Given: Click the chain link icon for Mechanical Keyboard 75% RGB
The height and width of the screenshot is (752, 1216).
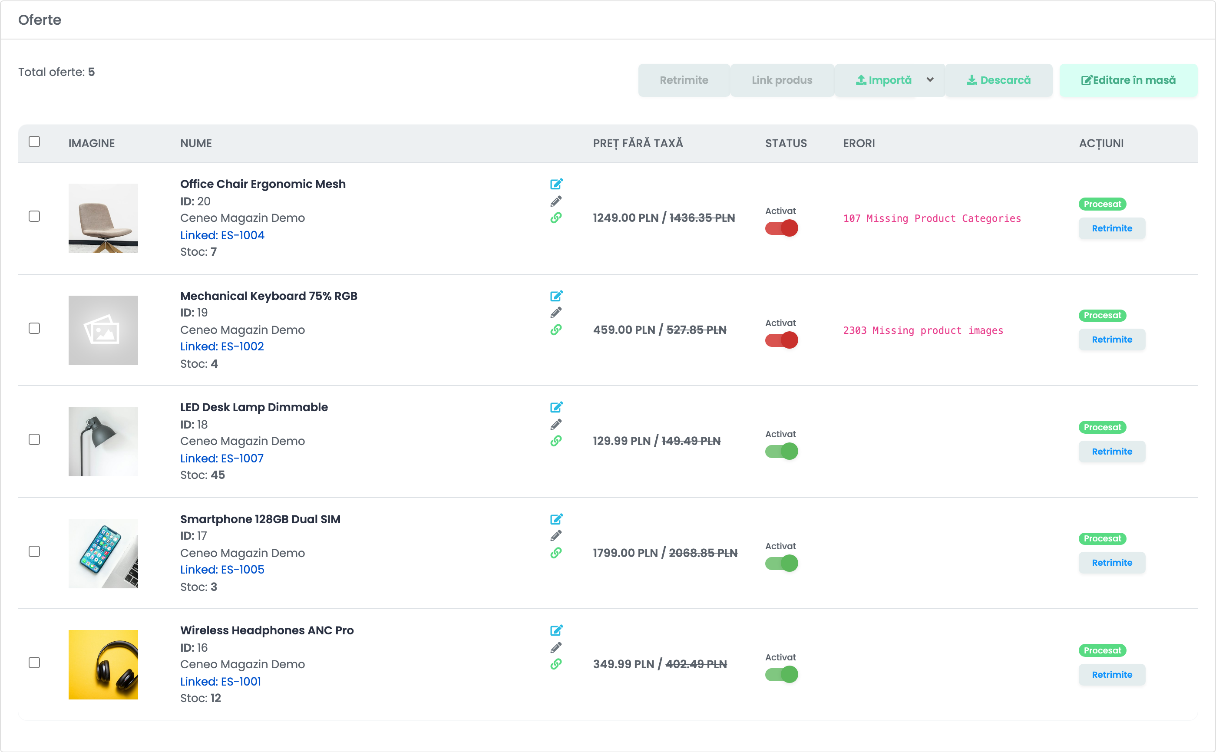Looking at the screenshot, I should (556, 330).
